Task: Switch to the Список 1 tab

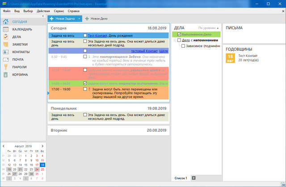Action: pyautogui.click(x=181, y=178)
